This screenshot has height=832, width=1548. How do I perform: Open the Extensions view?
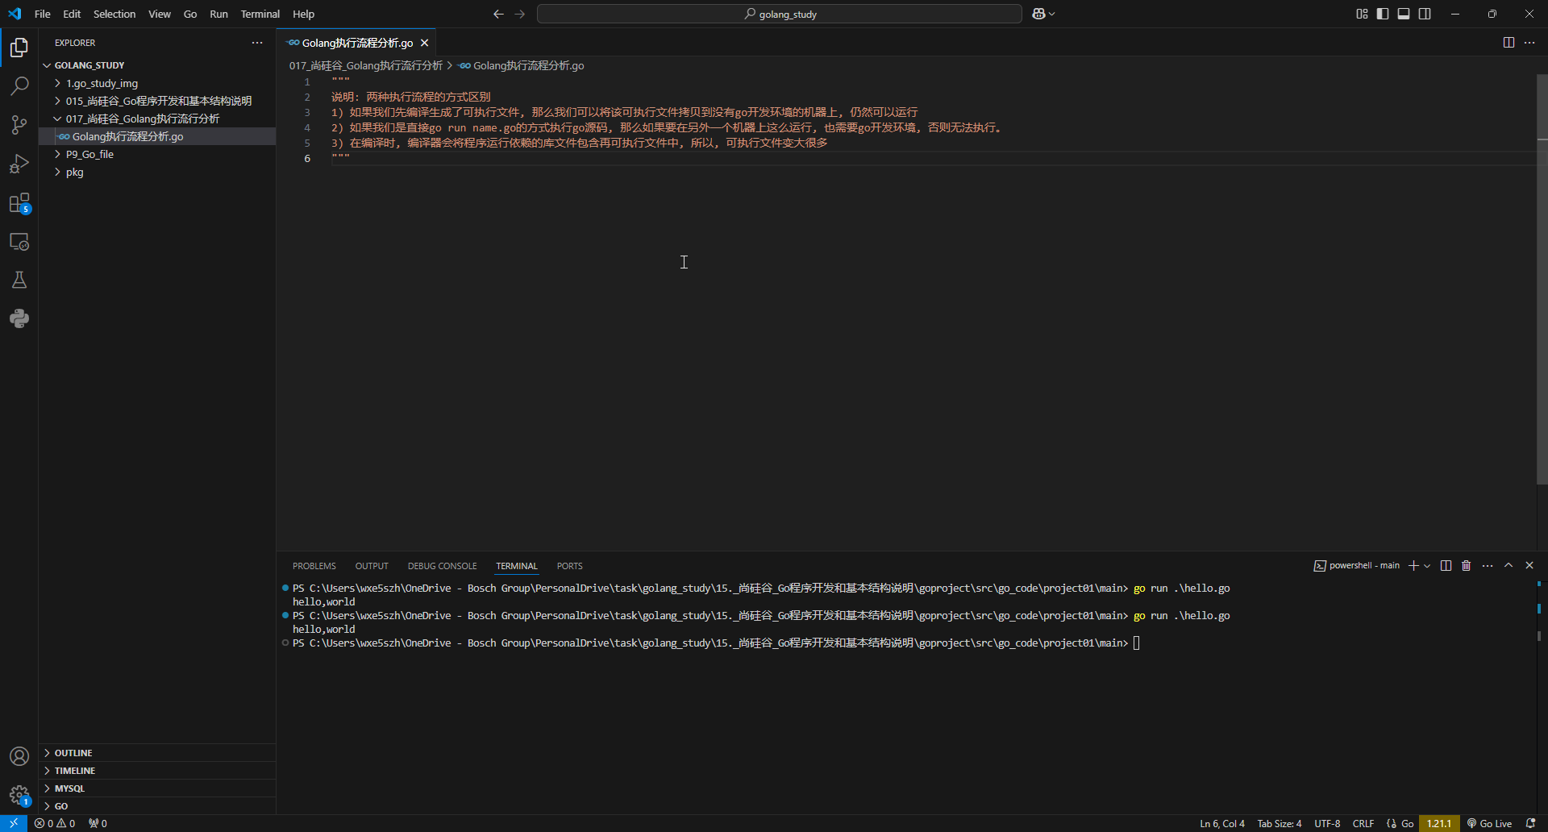coord(19,203)
